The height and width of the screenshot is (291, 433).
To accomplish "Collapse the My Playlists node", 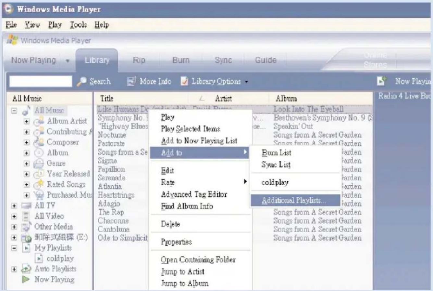I will pyautogui.click(x=13, y=248).
